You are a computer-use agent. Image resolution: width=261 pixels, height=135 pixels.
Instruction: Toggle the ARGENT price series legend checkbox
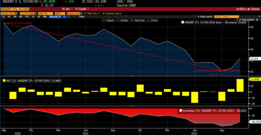click(183, 23)
